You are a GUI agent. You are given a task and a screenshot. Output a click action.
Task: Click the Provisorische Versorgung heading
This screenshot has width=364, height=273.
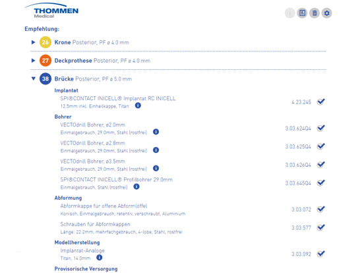click(86, 269)
